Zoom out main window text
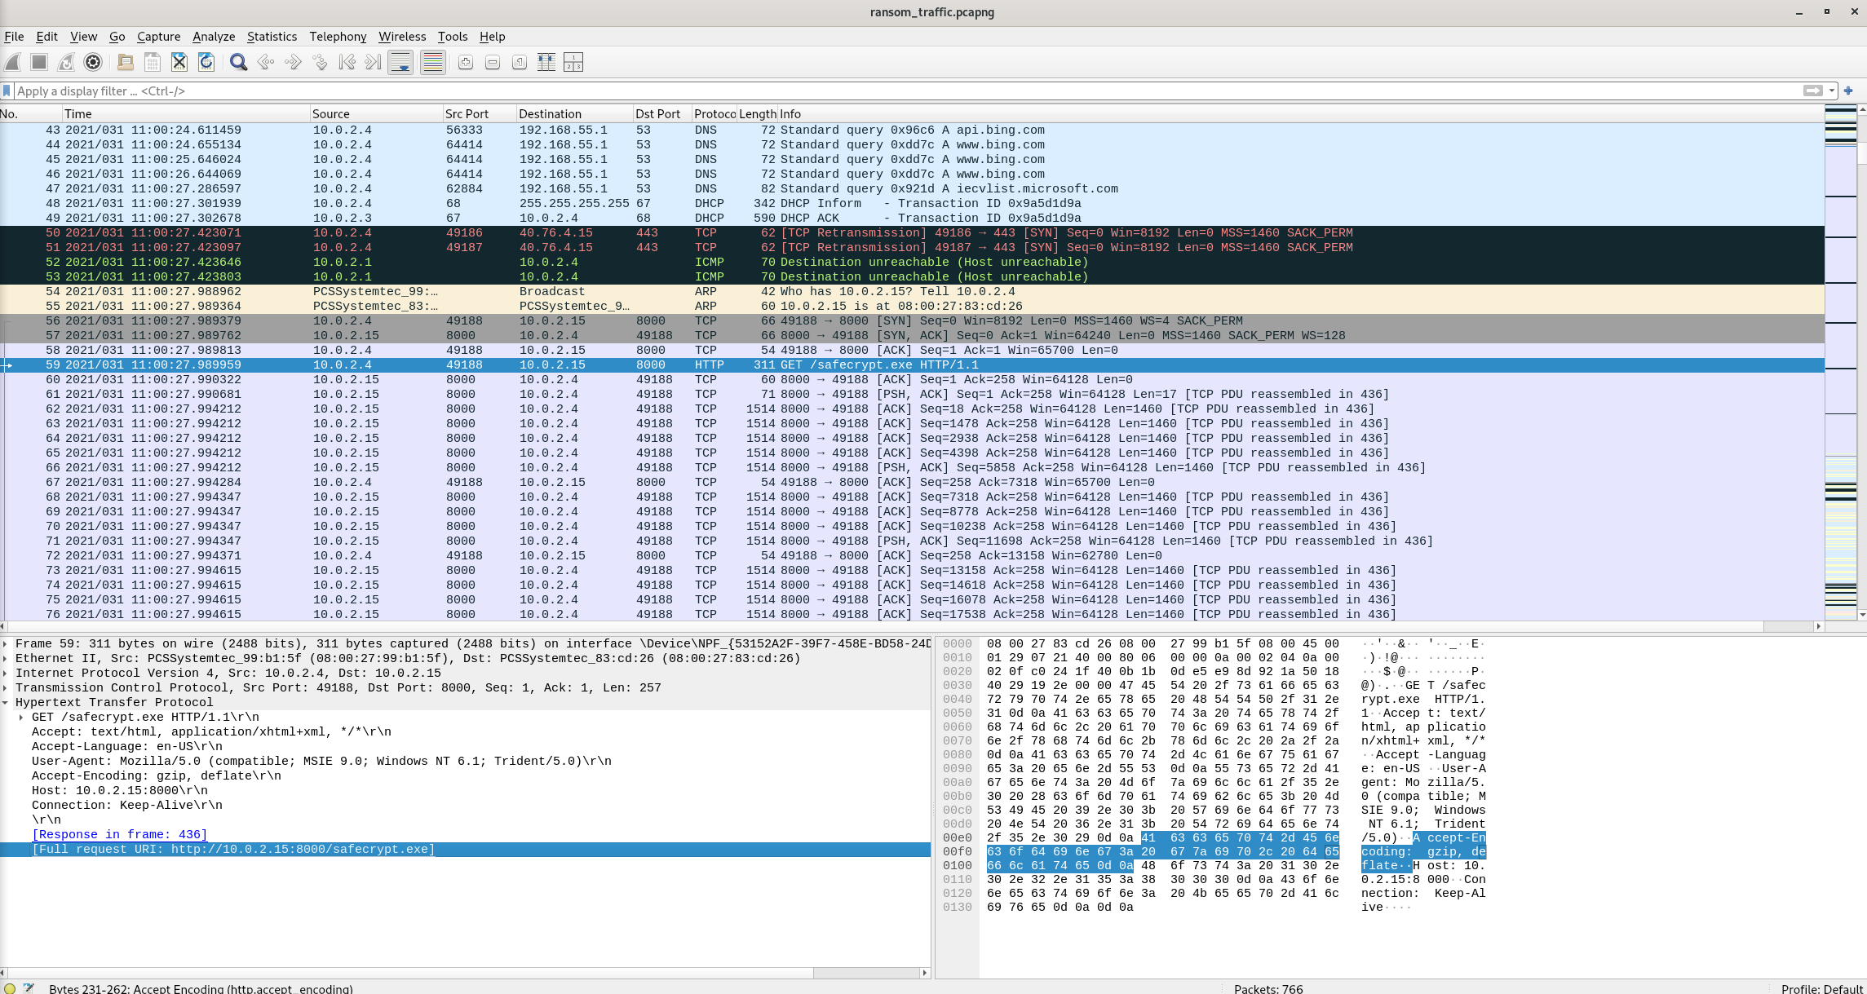This screenshot has width=1867, height=994. point(493,62)
